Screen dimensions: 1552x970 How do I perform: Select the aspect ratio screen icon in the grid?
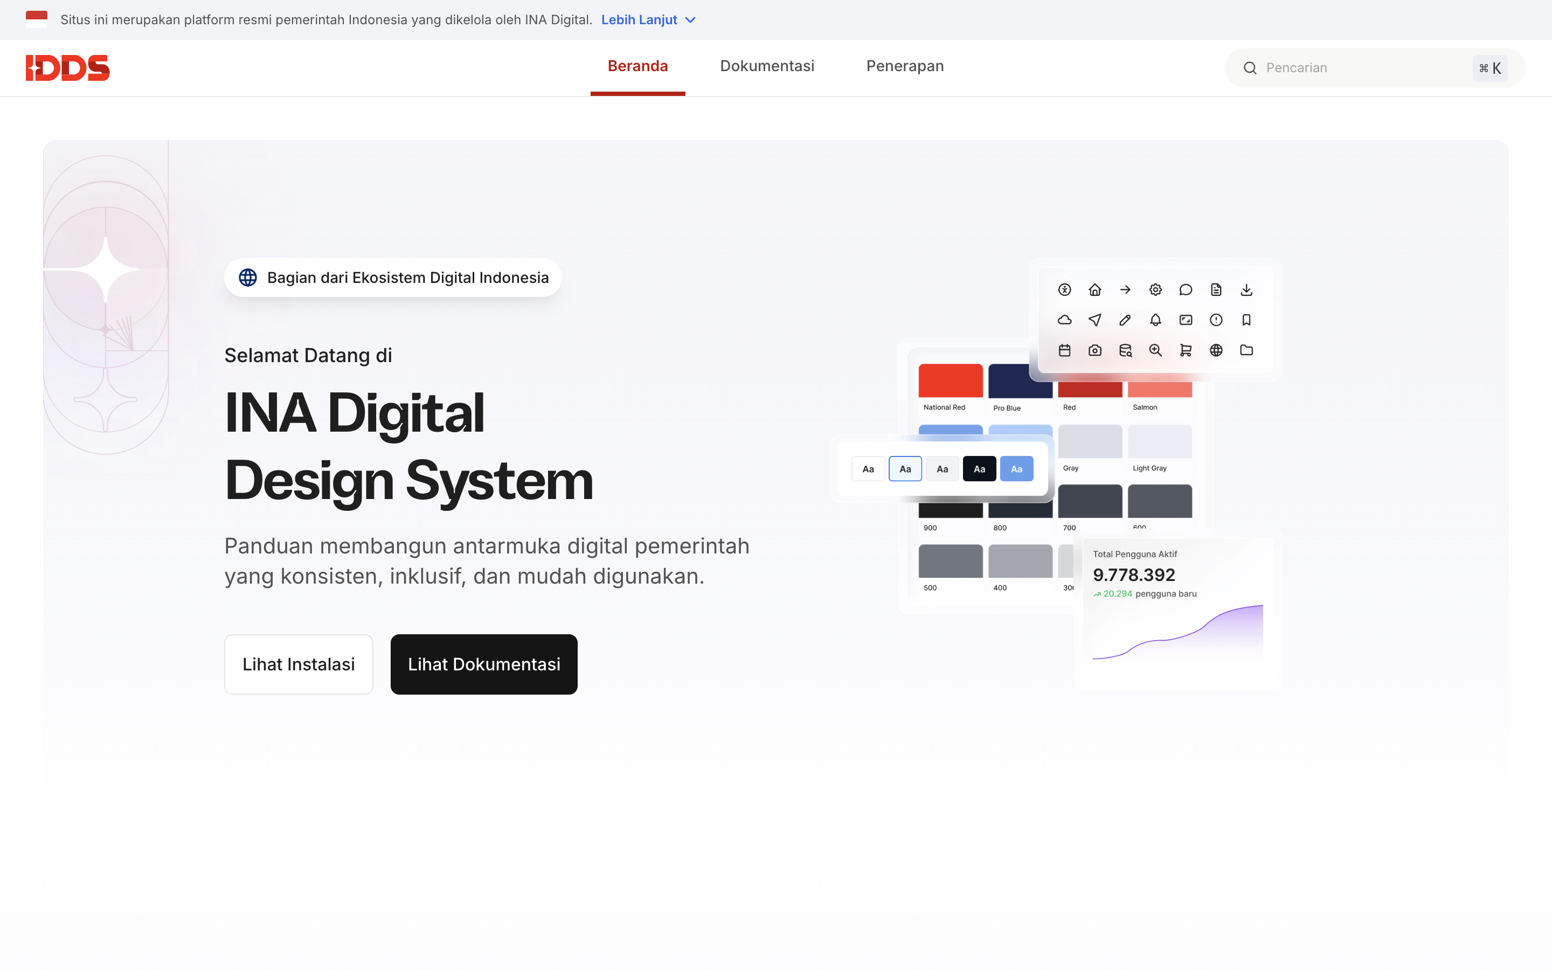click(1185, 320)
